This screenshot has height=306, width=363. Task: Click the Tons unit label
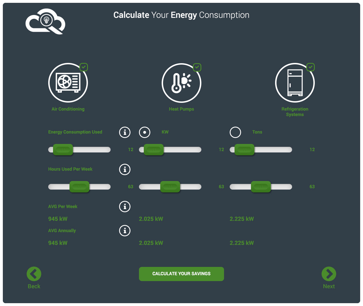point(257,132)
